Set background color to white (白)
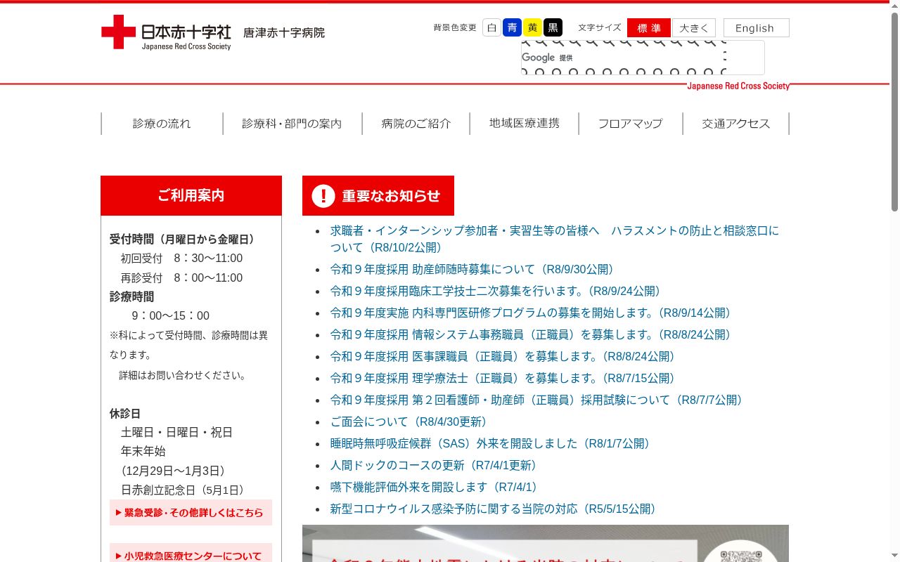900x562 pixels. click(x=491, y=27)
